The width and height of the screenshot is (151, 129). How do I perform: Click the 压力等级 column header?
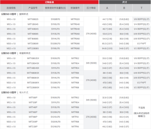click(x=91, y=8)
